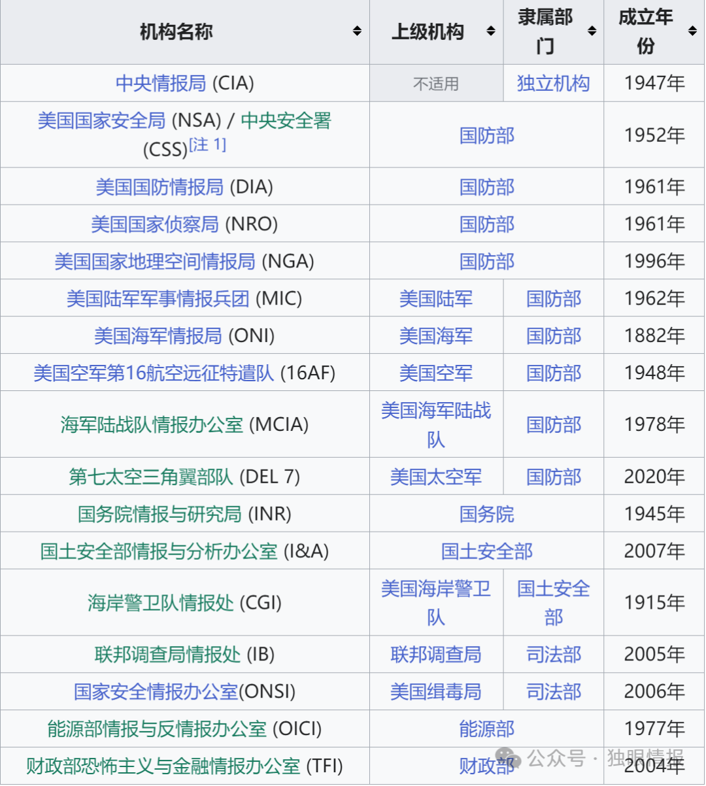Viewport: 706px width, 786px height.
Task: Click 国防部 in the MCIA row
Action: click(x=554, y=425)
